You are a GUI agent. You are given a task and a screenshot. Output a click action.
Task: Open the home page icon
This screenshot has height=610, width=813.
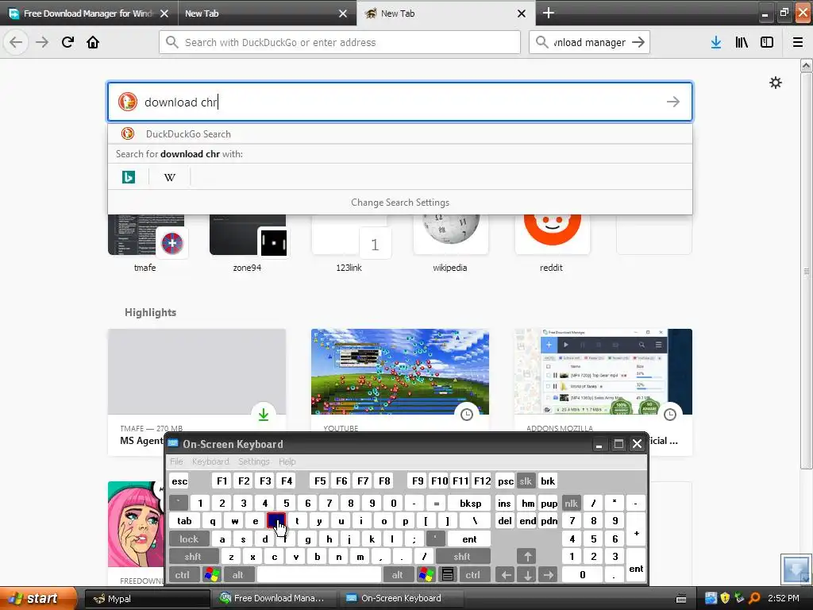[x=93, y=42]
